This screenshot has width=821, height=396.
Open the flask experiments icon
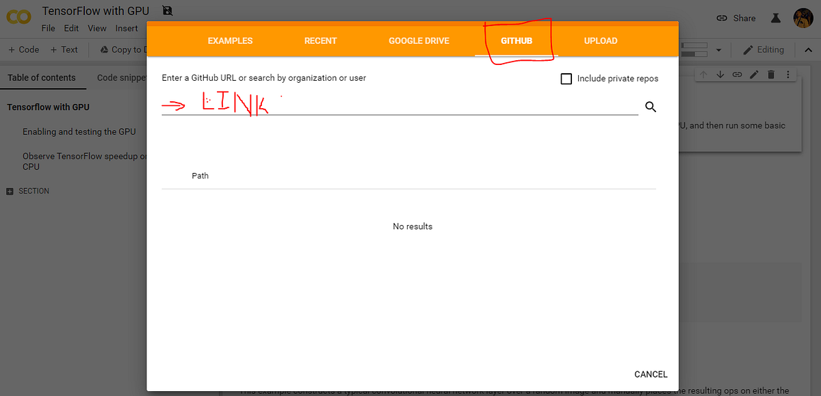(x=775, y=18)
